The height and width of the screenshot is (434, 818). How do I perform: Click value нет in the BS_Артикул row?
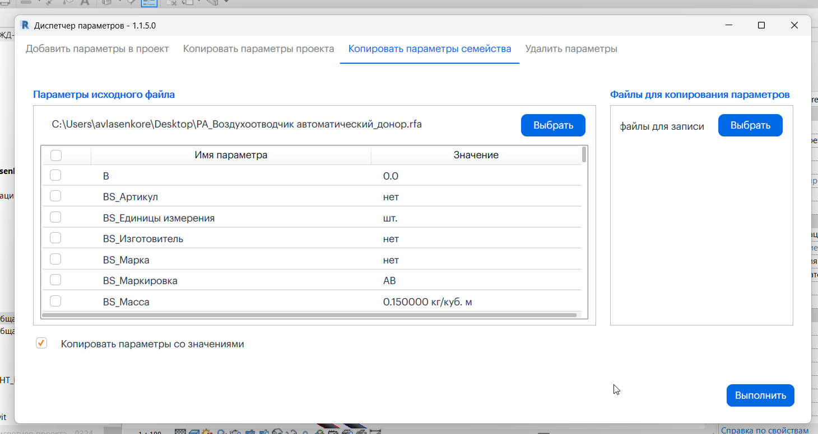(391, 197)
